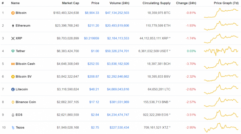Click Bitcoin volume $47,134,252,503

pos(117,13)
